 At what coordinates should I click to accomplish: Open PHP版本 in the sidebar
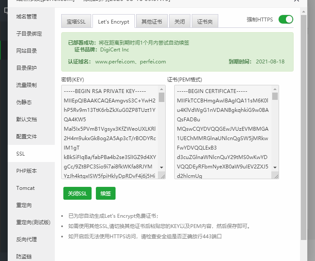tap(31, 171)
